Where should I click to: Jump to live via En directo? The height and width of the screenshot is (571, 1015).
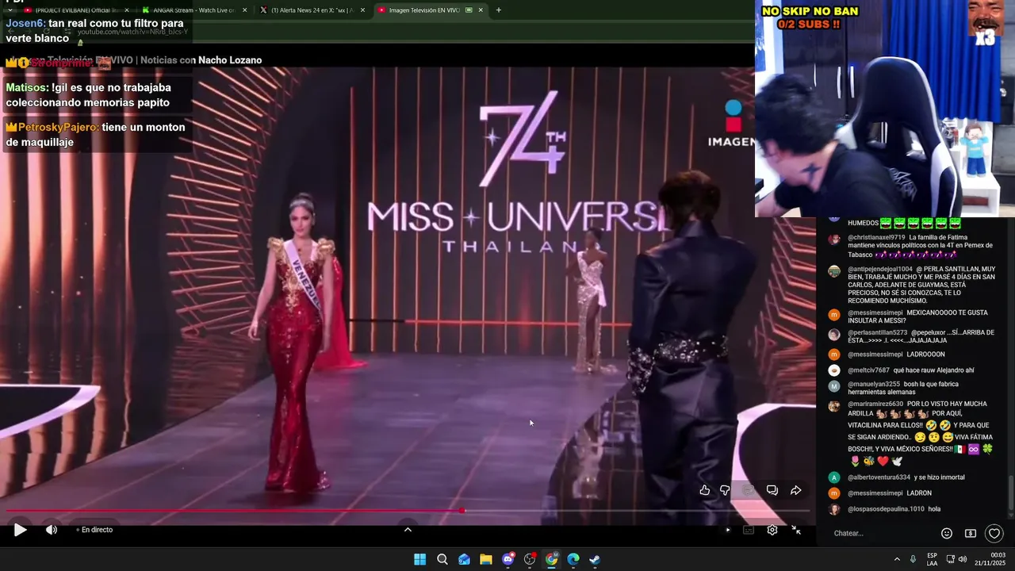(x=94, y=530)
